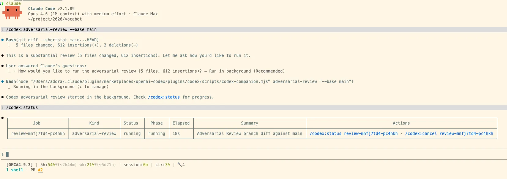Open the /codex:status link in background message
The width and height of the screenshot is (507, 179).
pos(164,97)
